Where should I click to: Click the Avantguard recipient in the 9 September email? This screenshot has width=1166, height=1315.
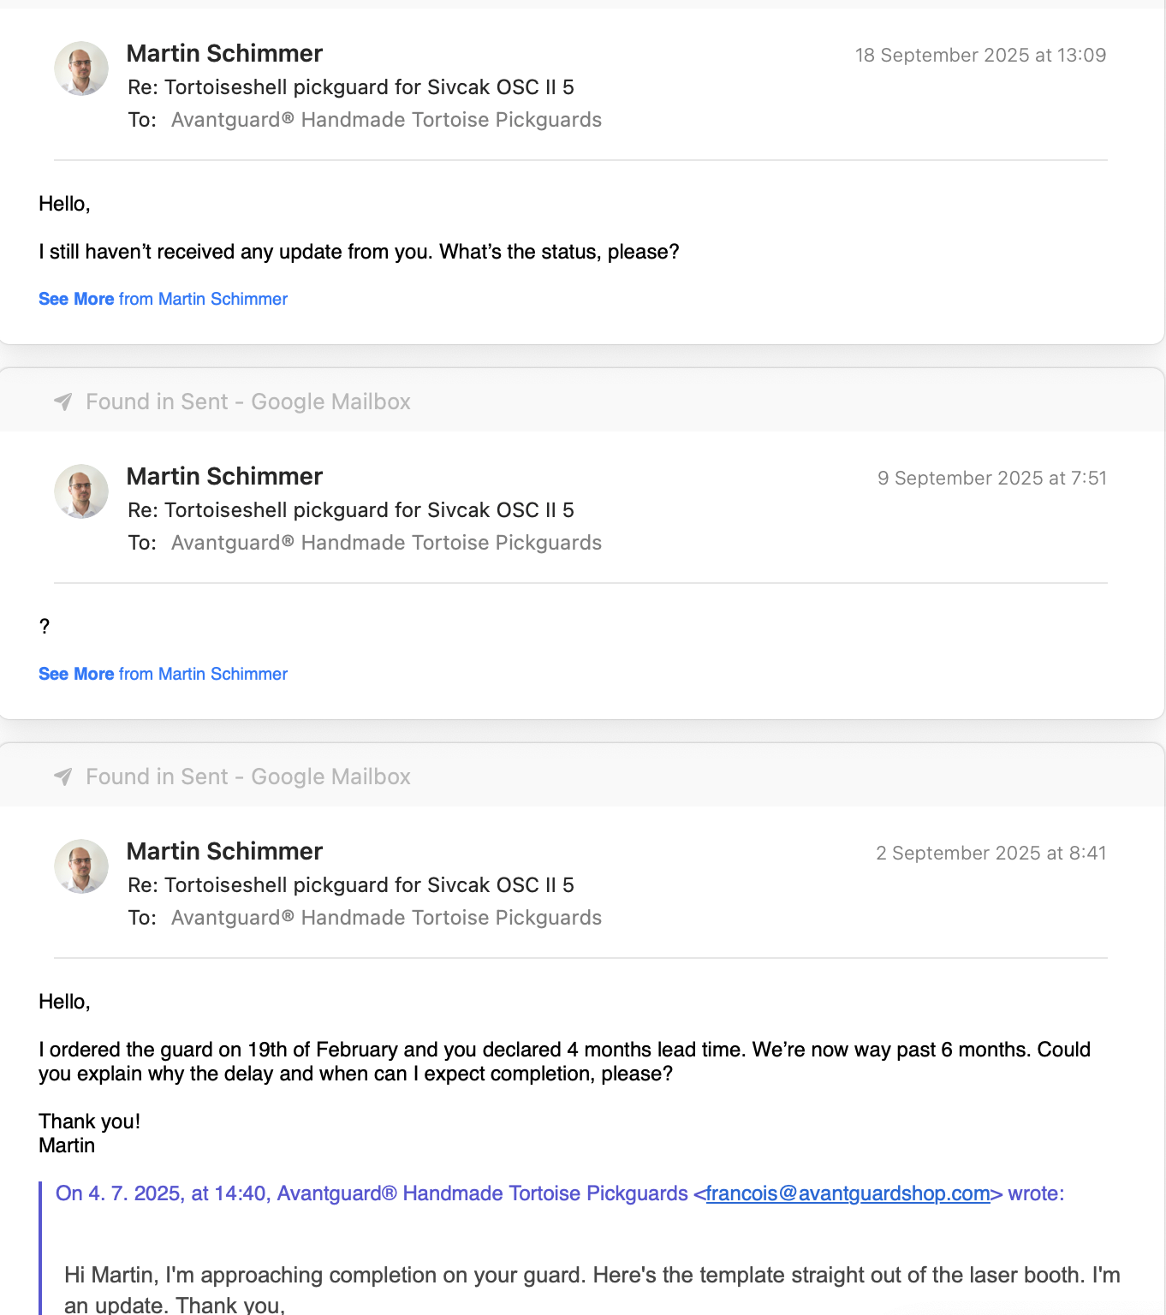coord(386,543)
